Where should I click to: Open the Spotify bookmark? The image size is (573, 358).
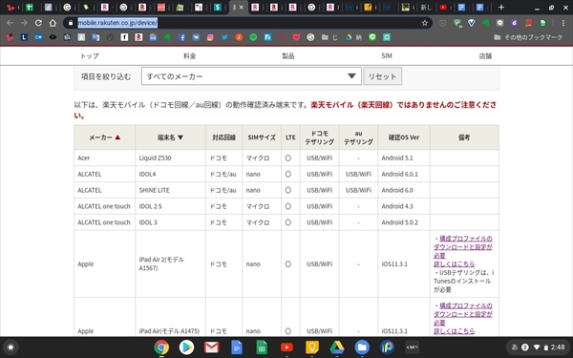(x=253, y=37)
